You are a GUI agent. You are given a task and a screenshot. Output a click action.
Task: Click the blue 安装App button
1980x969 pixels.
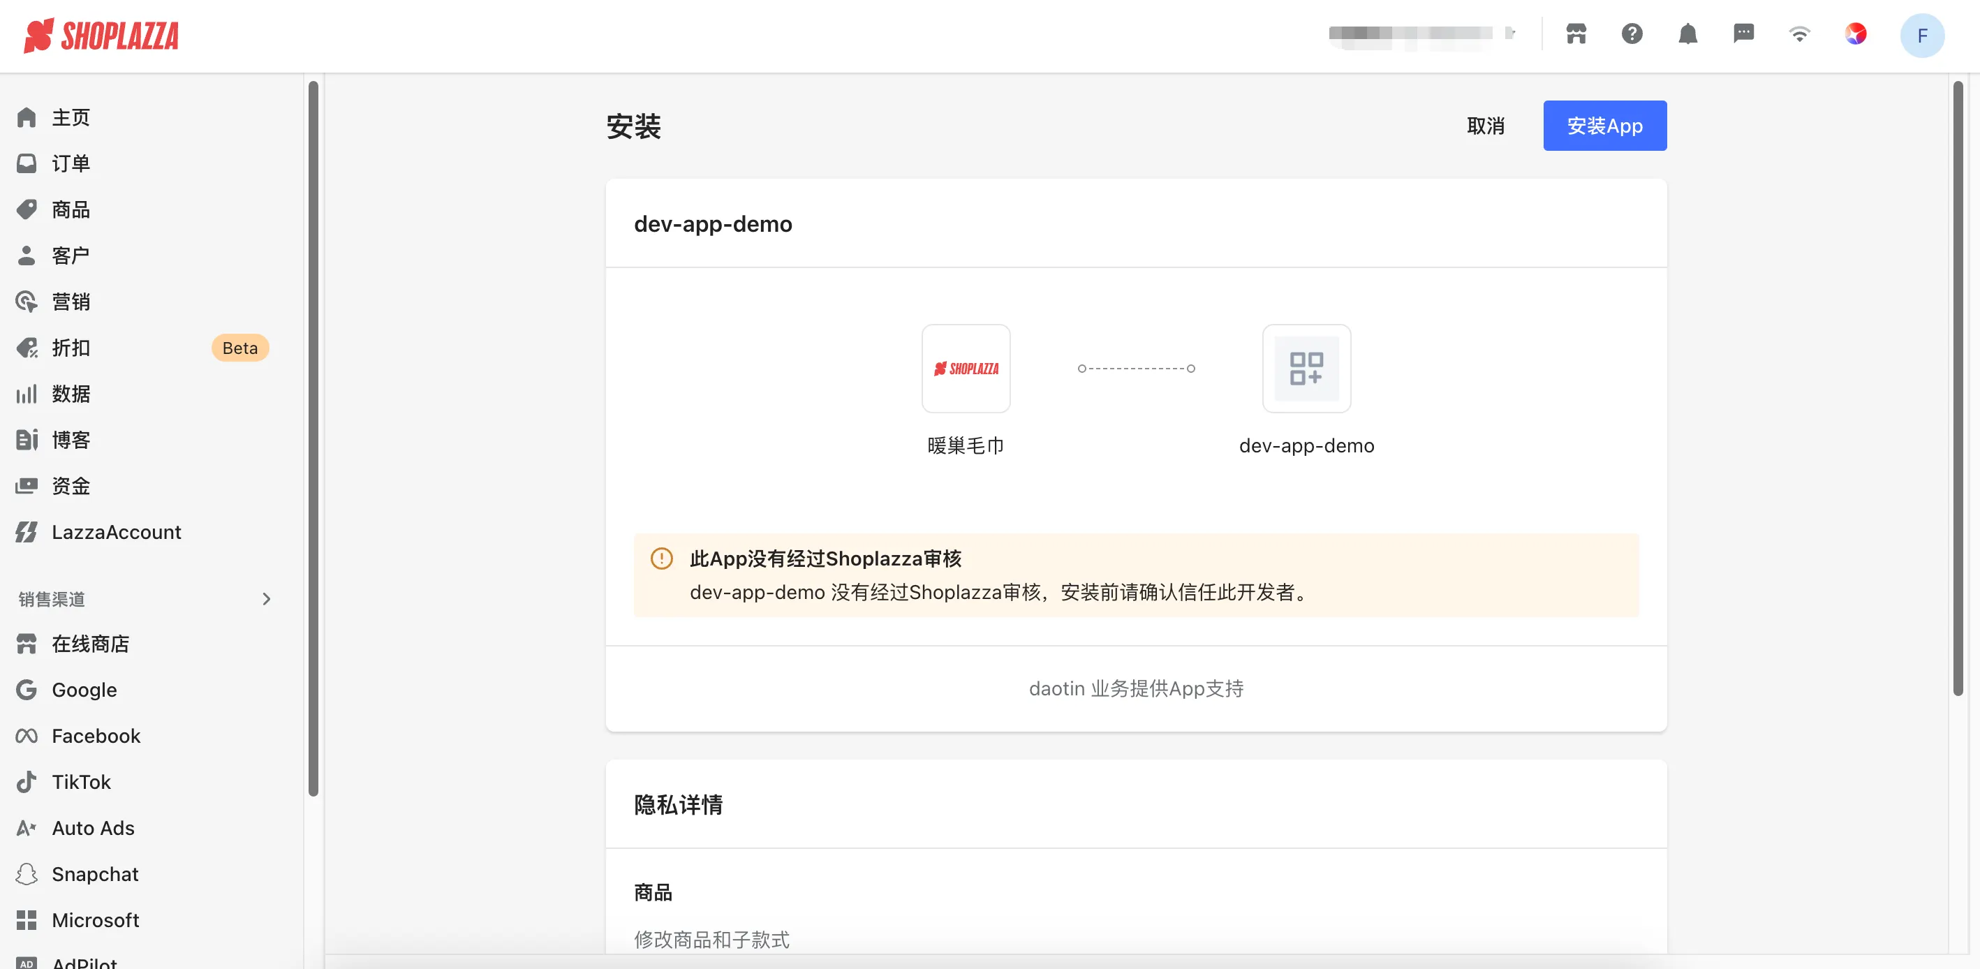(1604, 125)
